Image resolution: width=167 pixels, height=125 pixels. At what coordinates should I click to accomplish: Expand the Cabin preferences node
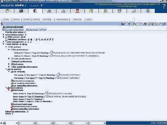click(9, 59)
